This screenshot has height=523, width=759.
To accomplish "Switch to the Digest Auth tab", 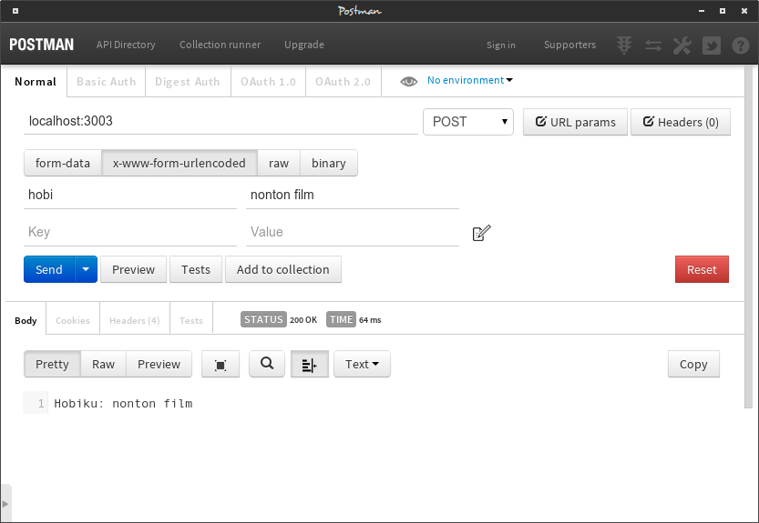I will (x=188, y=82).
